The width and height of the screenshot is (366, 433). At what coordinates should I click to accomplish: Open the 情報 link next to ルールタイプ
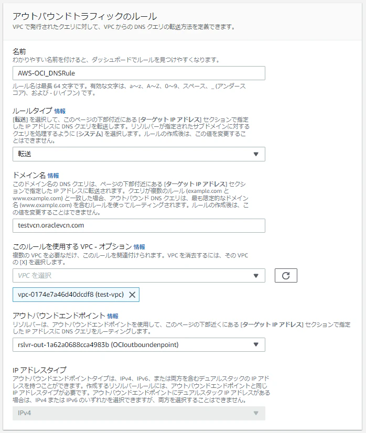point(60,111)
